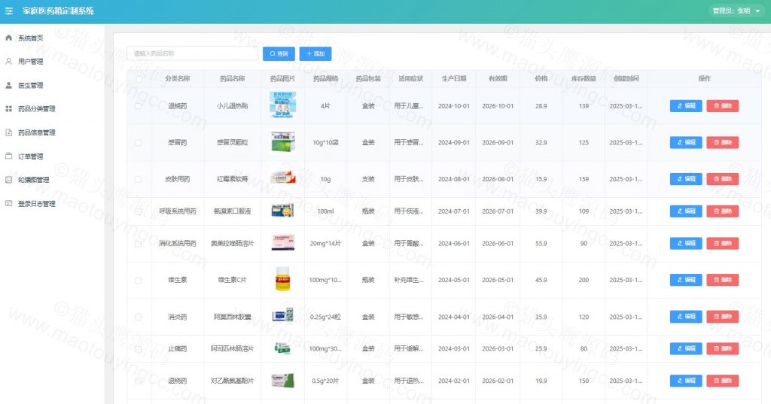Open the 维生素C片 bottle image thumbnail
771x404 pixels.
[283, 279]
